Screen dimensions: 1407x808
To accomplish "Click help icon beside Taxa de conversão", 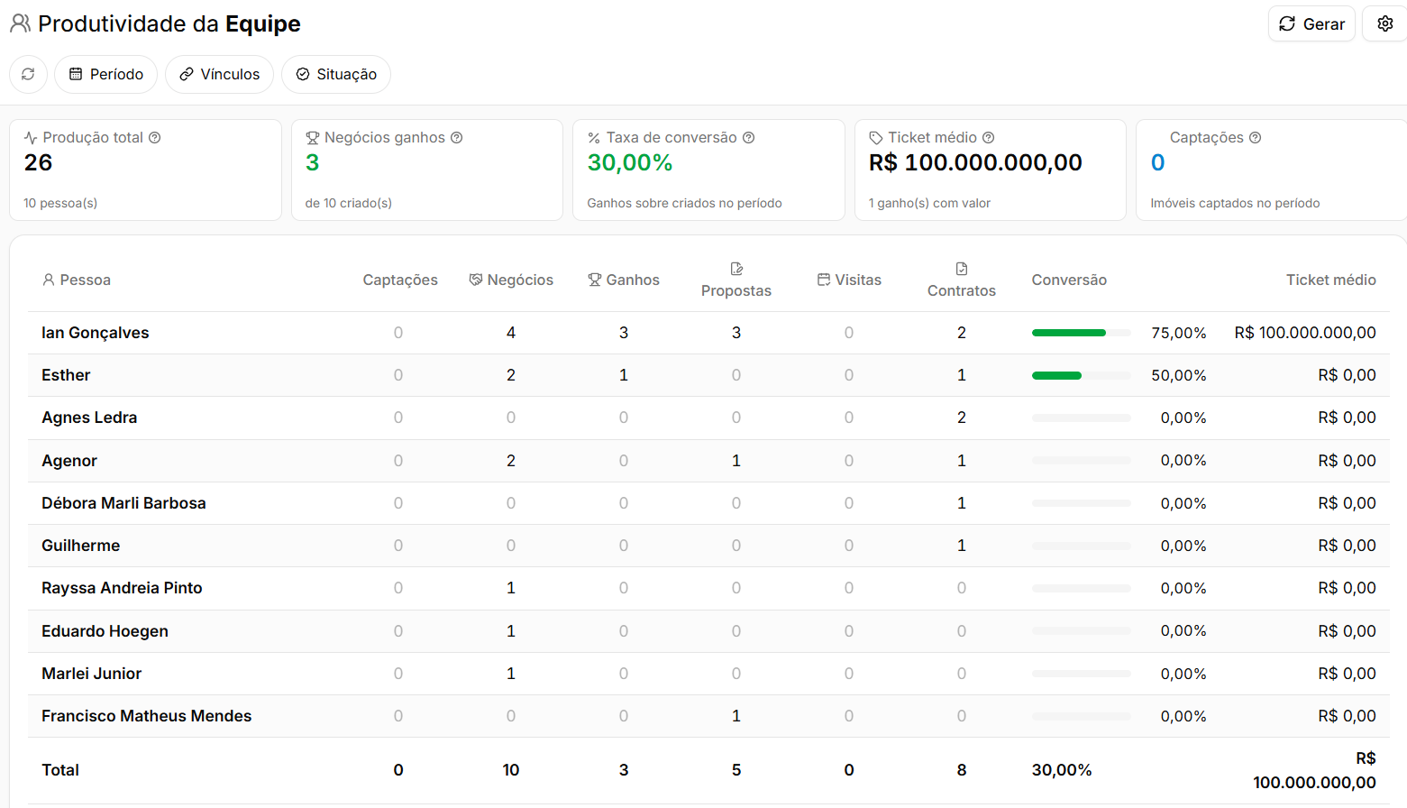I will [749, 138].
